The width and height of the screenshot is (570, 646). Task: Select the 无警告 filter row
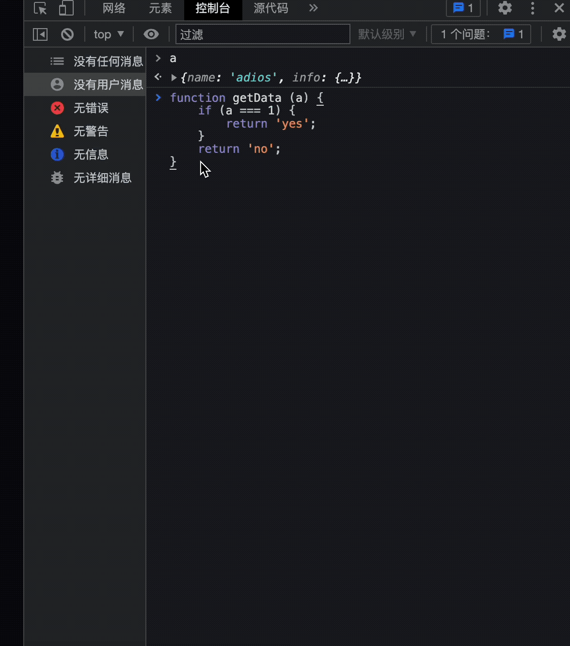[85, 131]
